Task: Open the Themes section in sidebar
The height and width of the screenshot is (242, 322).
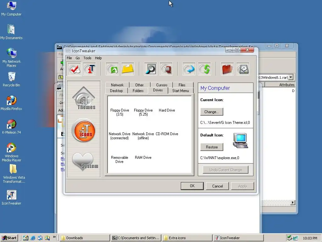Action: (x=84, y=98)
